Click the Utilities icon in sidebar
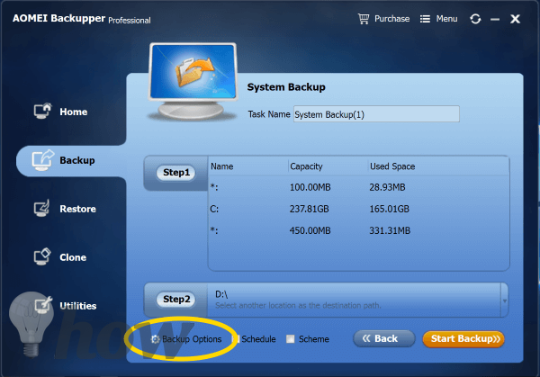 tap(43, 305)
